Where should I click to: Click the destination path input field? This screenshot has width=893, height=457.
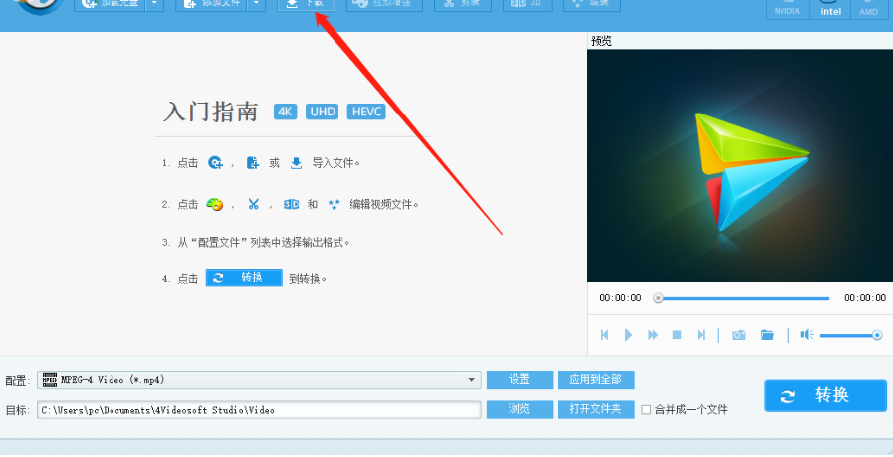tap(259, 409)
